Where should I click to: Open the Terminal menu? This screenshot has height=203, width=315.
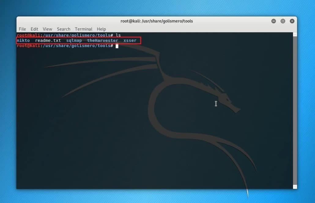click(83, 29)
